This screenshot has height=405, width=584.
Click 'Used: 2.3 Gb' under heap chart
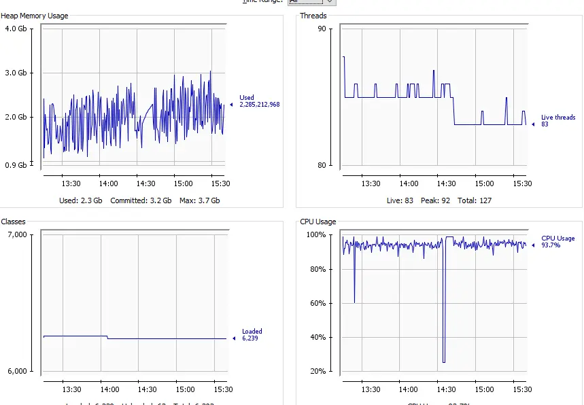80,200
